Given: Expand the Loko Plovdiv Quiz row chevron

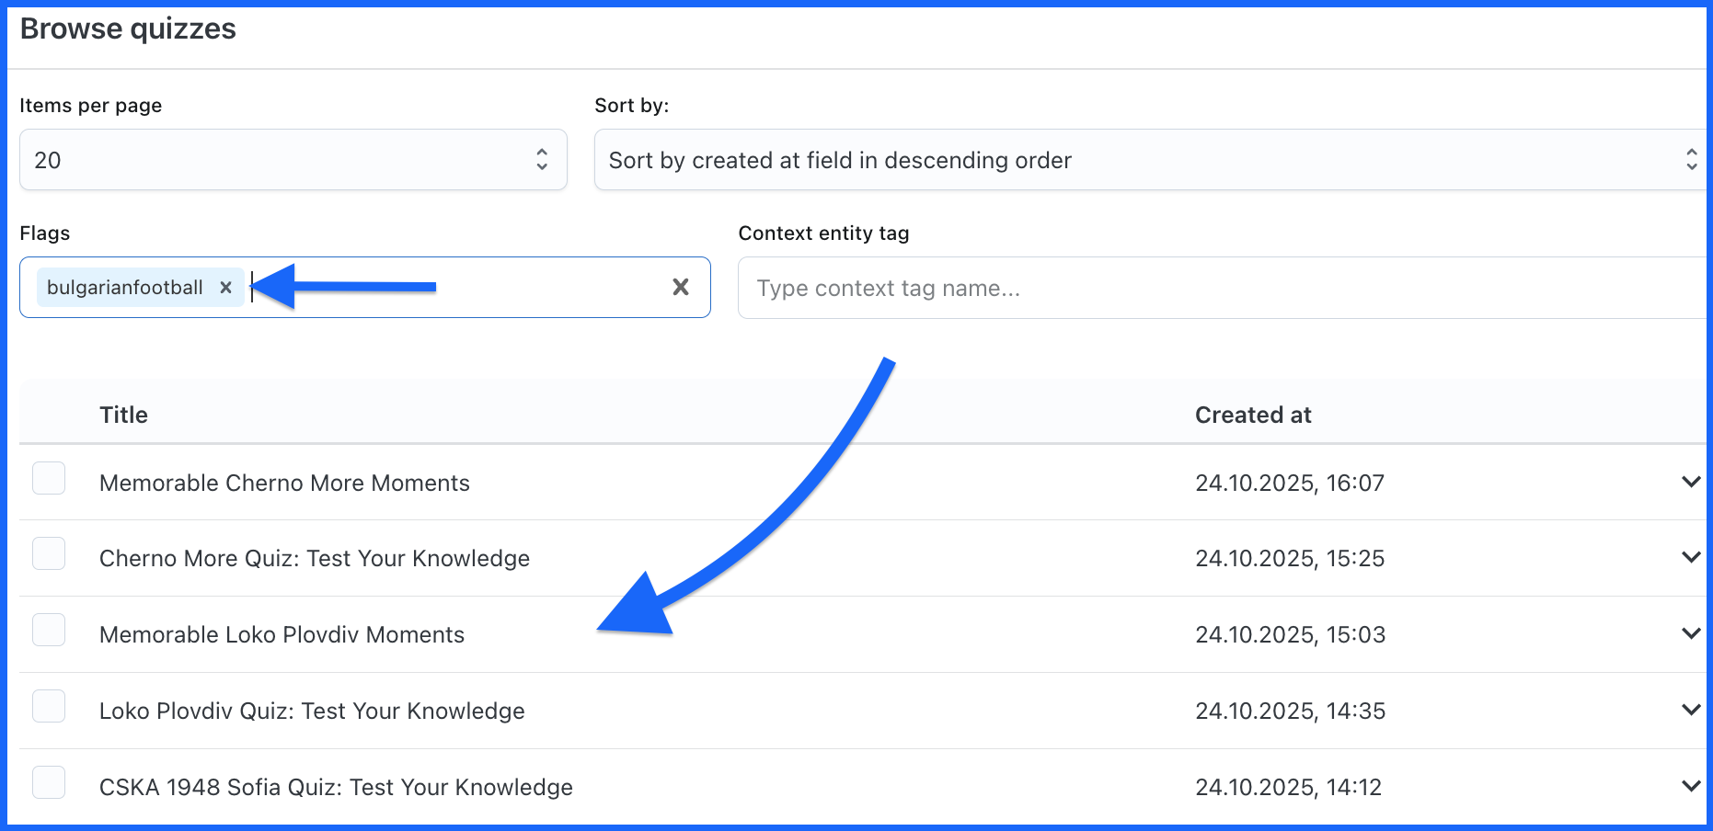Looking at the screenshot, I should (1690, 710).
